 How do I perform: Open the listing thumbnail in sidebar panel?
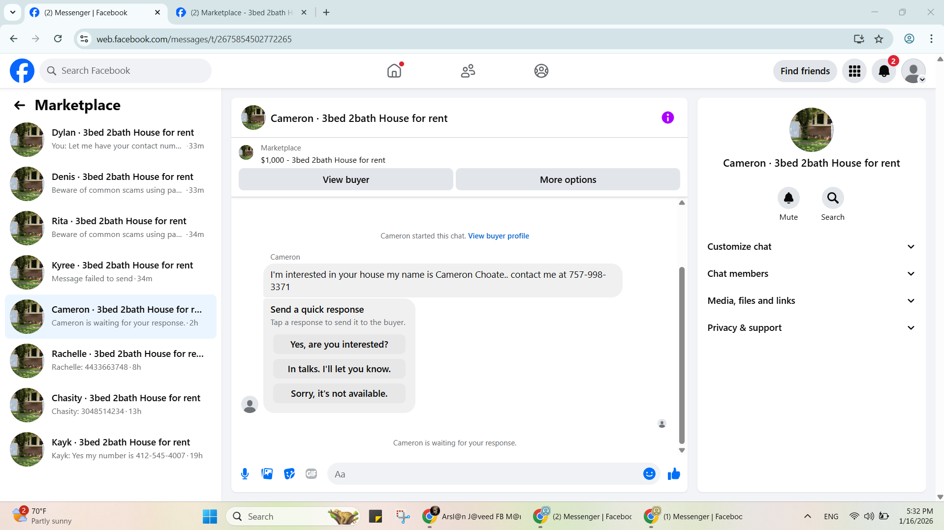coord(811,130)
